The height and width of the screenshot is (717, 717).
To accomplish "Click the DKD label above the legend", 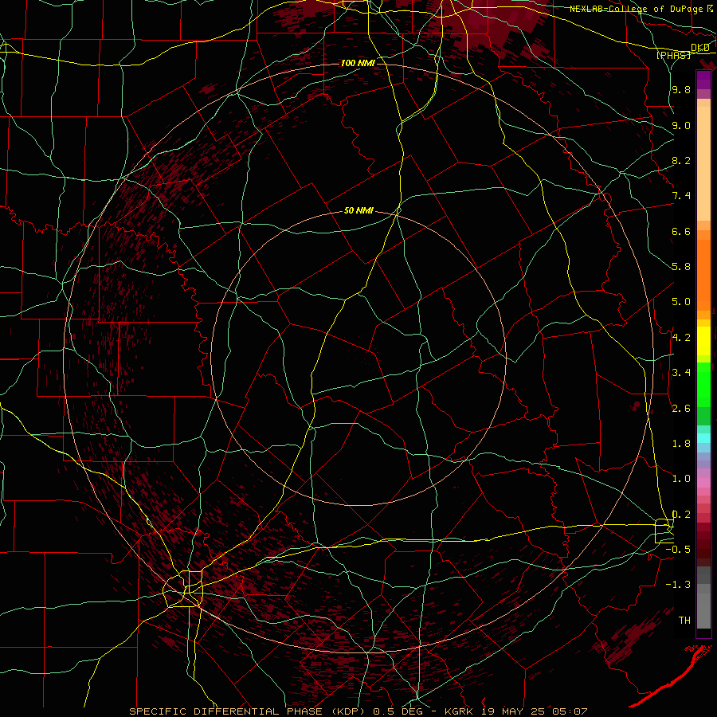I will coord(700,48).
